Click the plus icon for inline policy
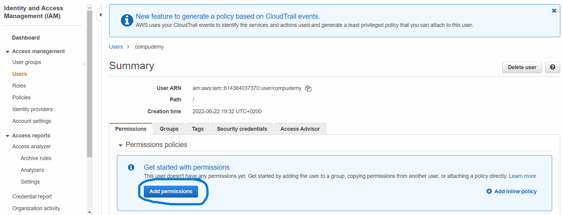Image resolution: width=563 pixels, height=215 pixels. pyautogui.click(x=489, y=191)
